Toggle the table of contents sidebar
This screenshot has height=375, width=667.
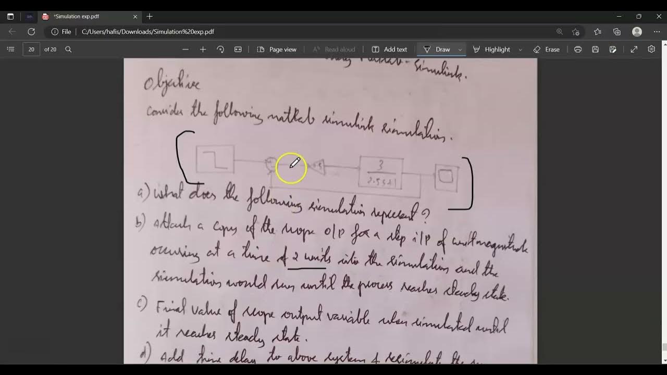click(10, 49)
